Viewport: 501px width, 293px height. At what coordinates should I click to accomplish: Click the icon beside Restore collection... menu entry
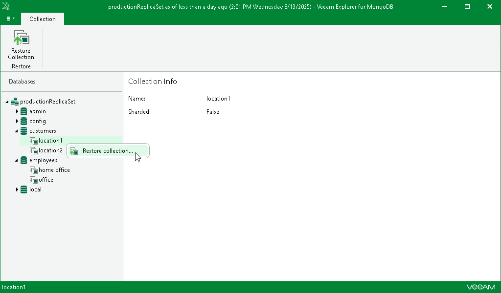click(74, 151)
